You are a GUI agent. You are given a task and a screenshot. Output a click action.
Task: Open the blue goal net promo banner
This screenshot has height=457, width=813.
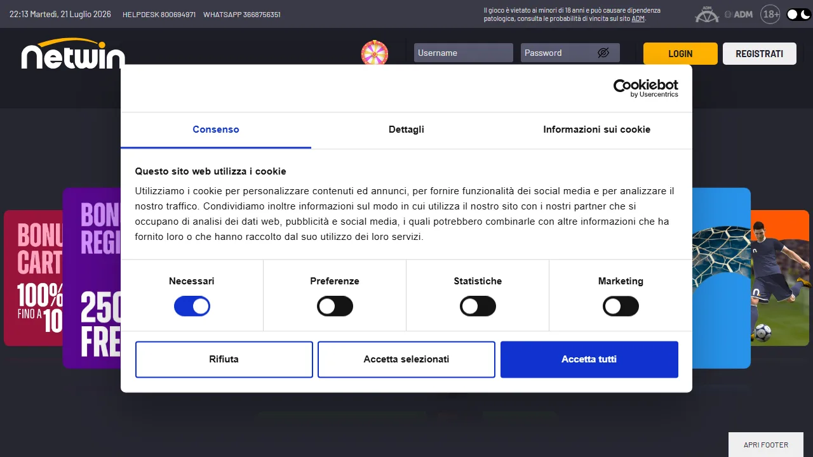722,278
